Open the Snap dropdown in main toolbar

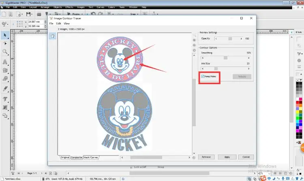point(134,14)
